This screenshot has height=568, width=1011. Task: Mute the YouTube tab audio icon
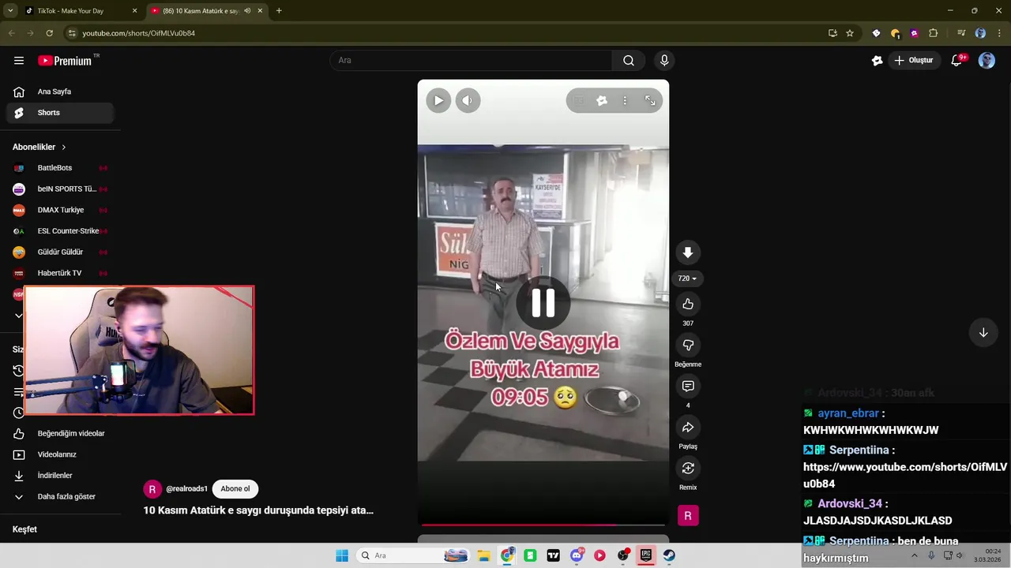pos(247,11)
